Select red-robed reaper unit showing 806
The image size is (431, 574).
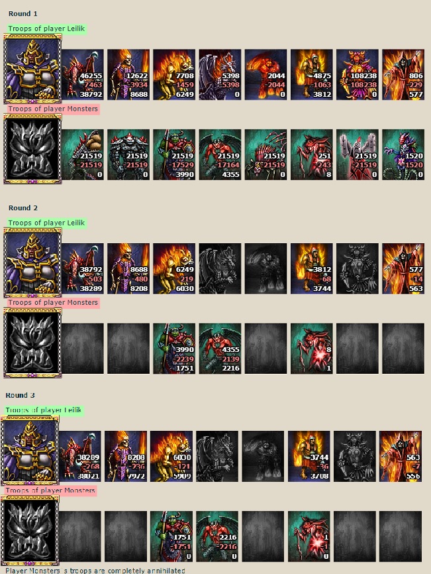(x=403, y=75)
